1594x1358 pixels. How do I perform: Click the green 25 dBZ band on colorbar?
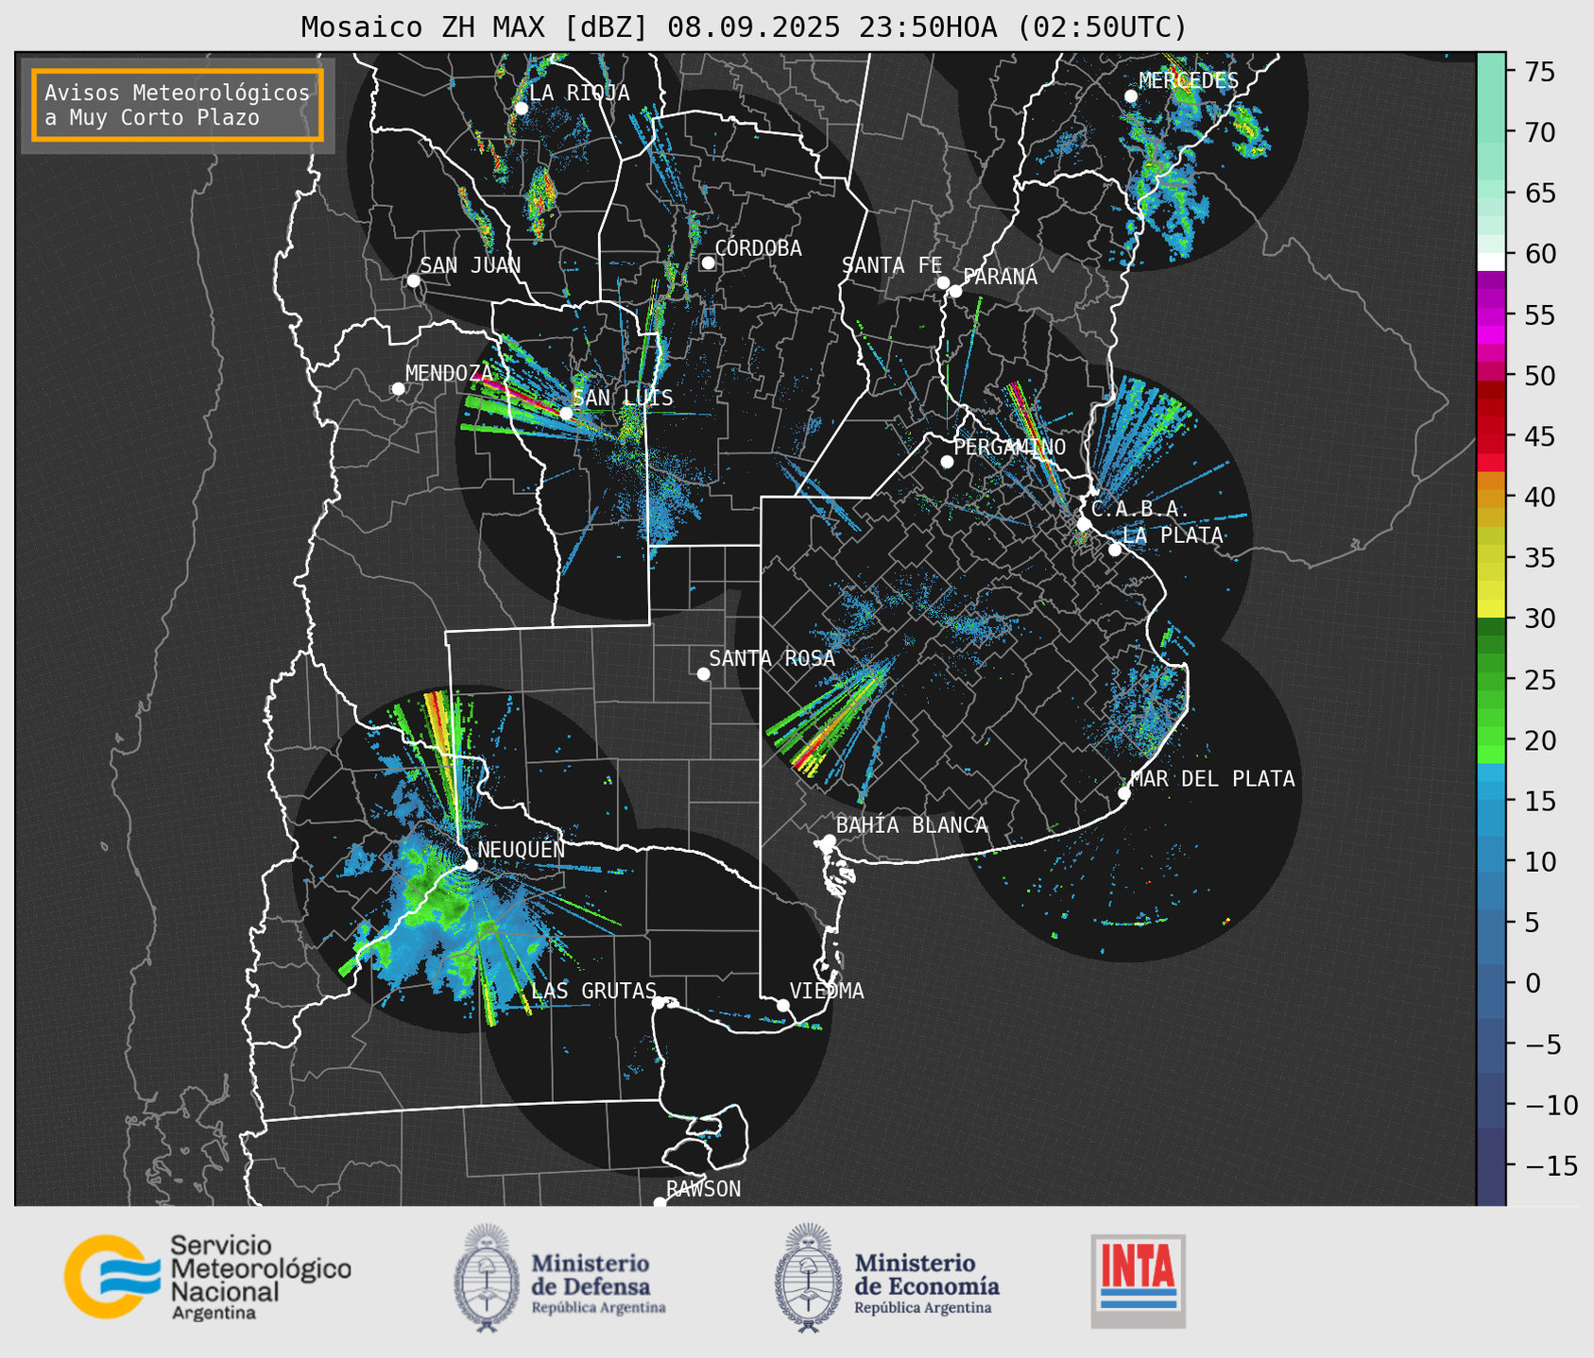coord(1491,680)
